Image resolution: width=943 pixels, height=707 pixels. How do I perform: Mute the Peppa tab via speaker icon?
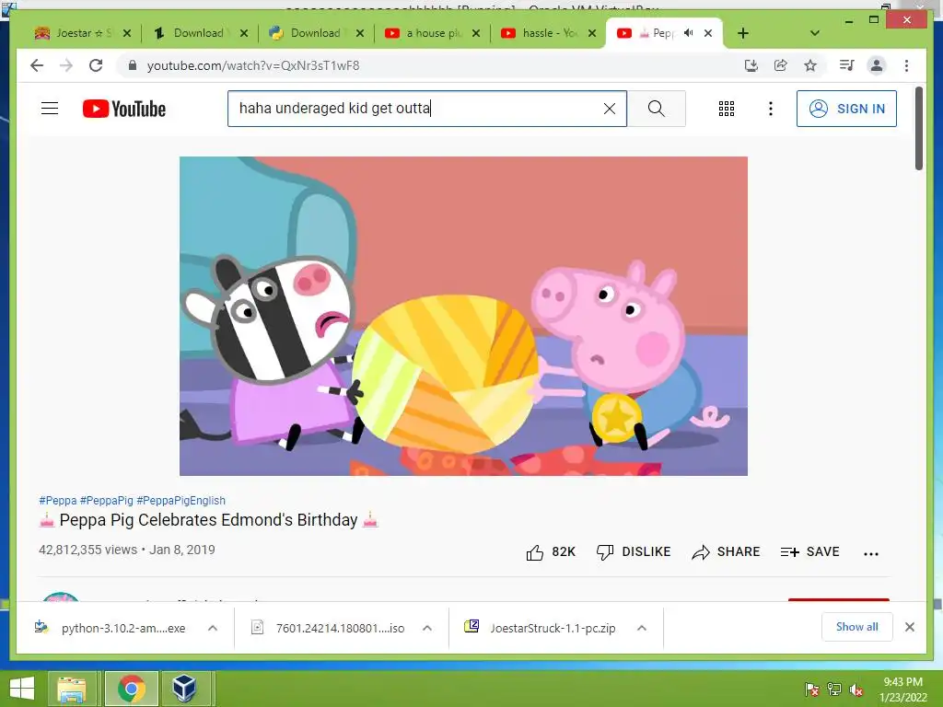(x=689, y=33)
